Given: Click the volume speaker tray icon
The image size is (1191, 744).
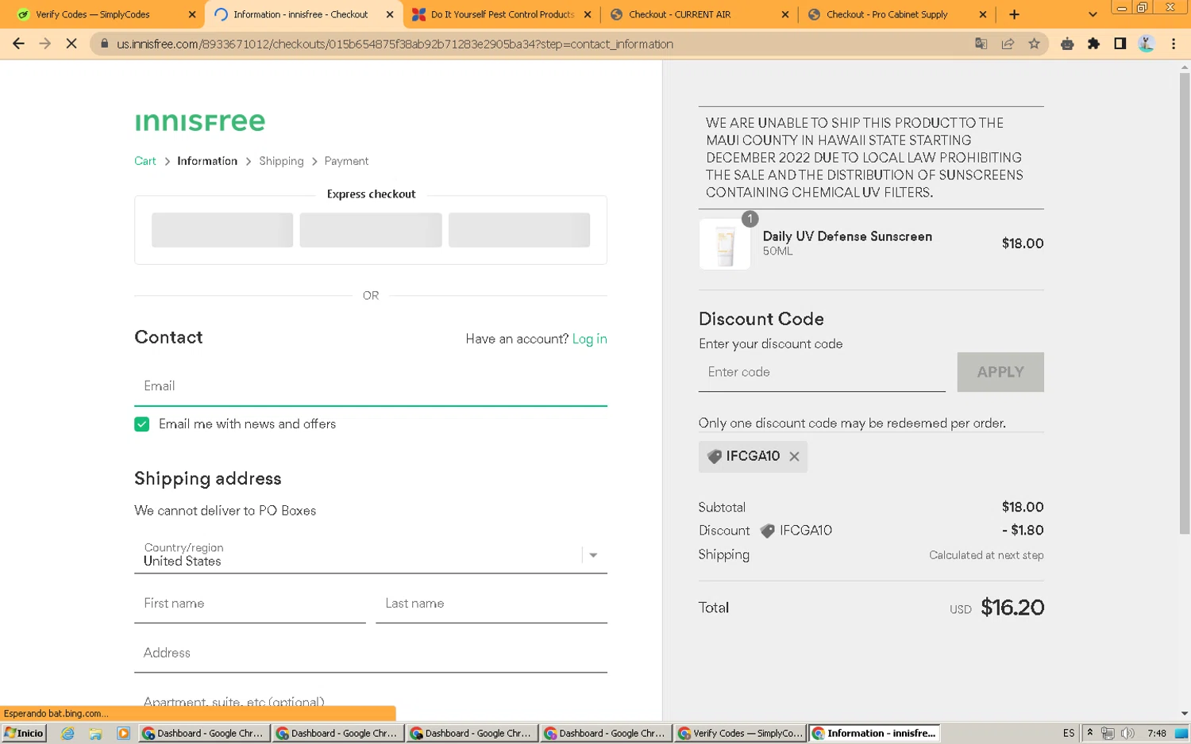Looking at the screenshot, I should pyautogui.click(x=1127, y=734).
